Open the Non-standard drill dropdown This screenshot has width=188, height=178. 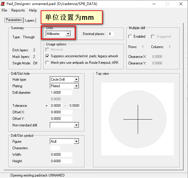tap(76, 125)
